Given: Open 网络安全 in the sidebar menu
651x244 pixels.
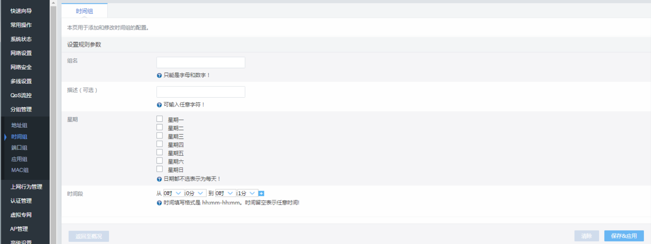Looking at the screenshot, I should click(21, 67).
